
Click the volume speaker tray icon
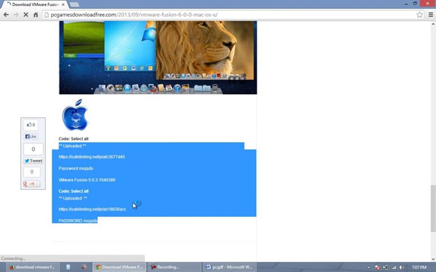[x=402, y=267]
